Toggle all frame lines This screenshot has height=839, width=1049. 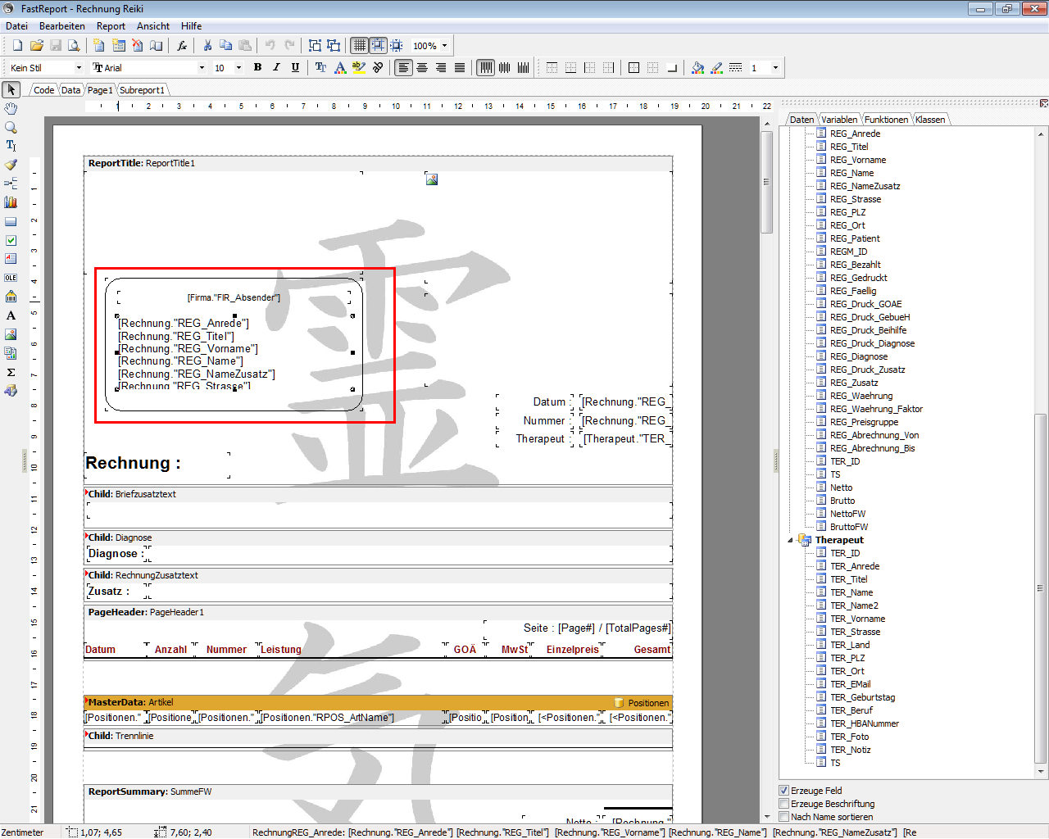point(633,68)
